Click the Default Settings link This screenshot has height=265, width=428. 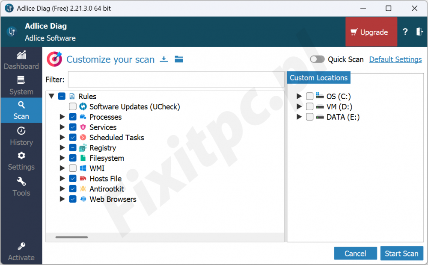[x=395, y=59]
